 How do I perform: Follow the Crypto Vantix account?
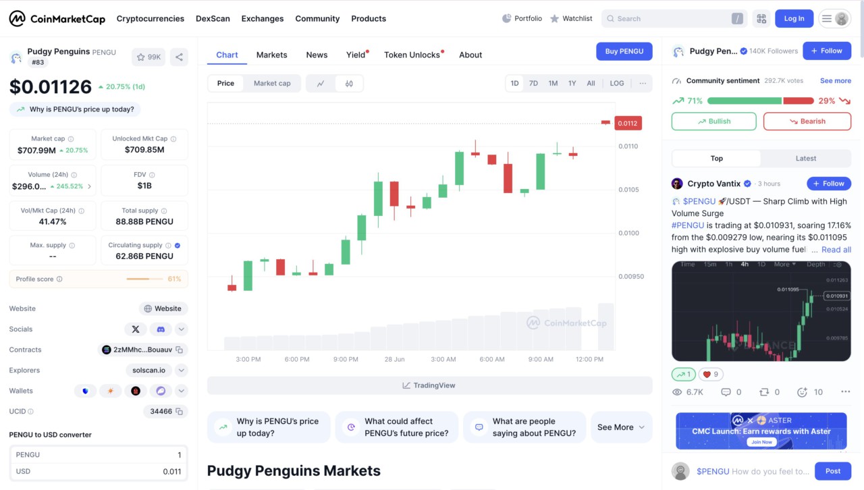(828, 183)
